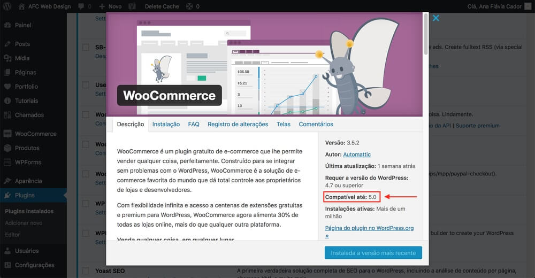Click the Usuários user icon
This screenshot has height=278, width=535.
7,251
